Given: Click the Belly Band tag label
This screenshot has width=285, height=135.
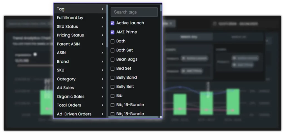Looking at the screenshot, I should pyautogui.click(x=126, y=77).
